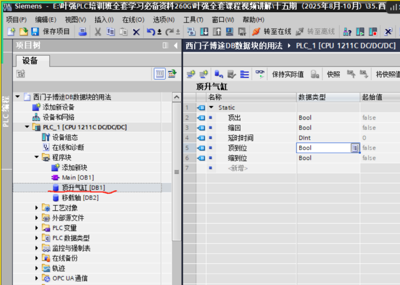
Task: Open the 编辑(E) menu
Action: 46,20
